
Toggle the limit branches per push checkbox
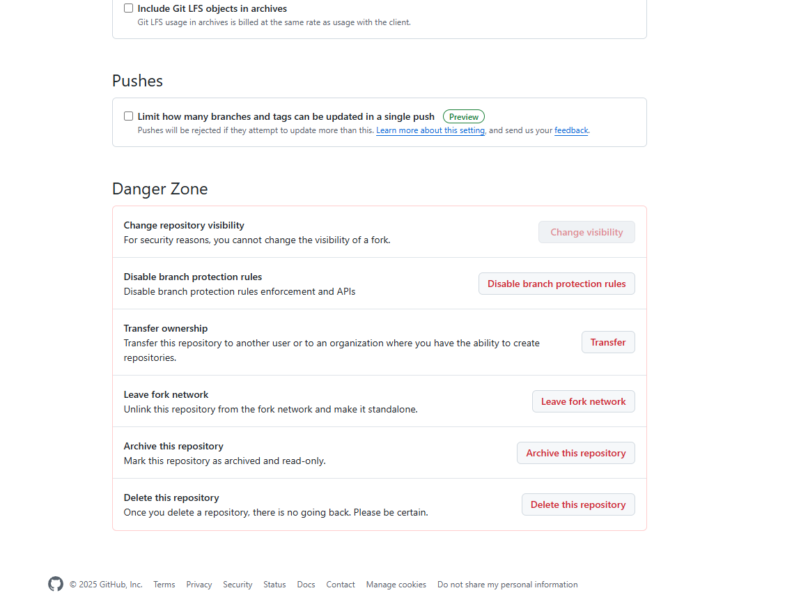click(x=128, y=116)
